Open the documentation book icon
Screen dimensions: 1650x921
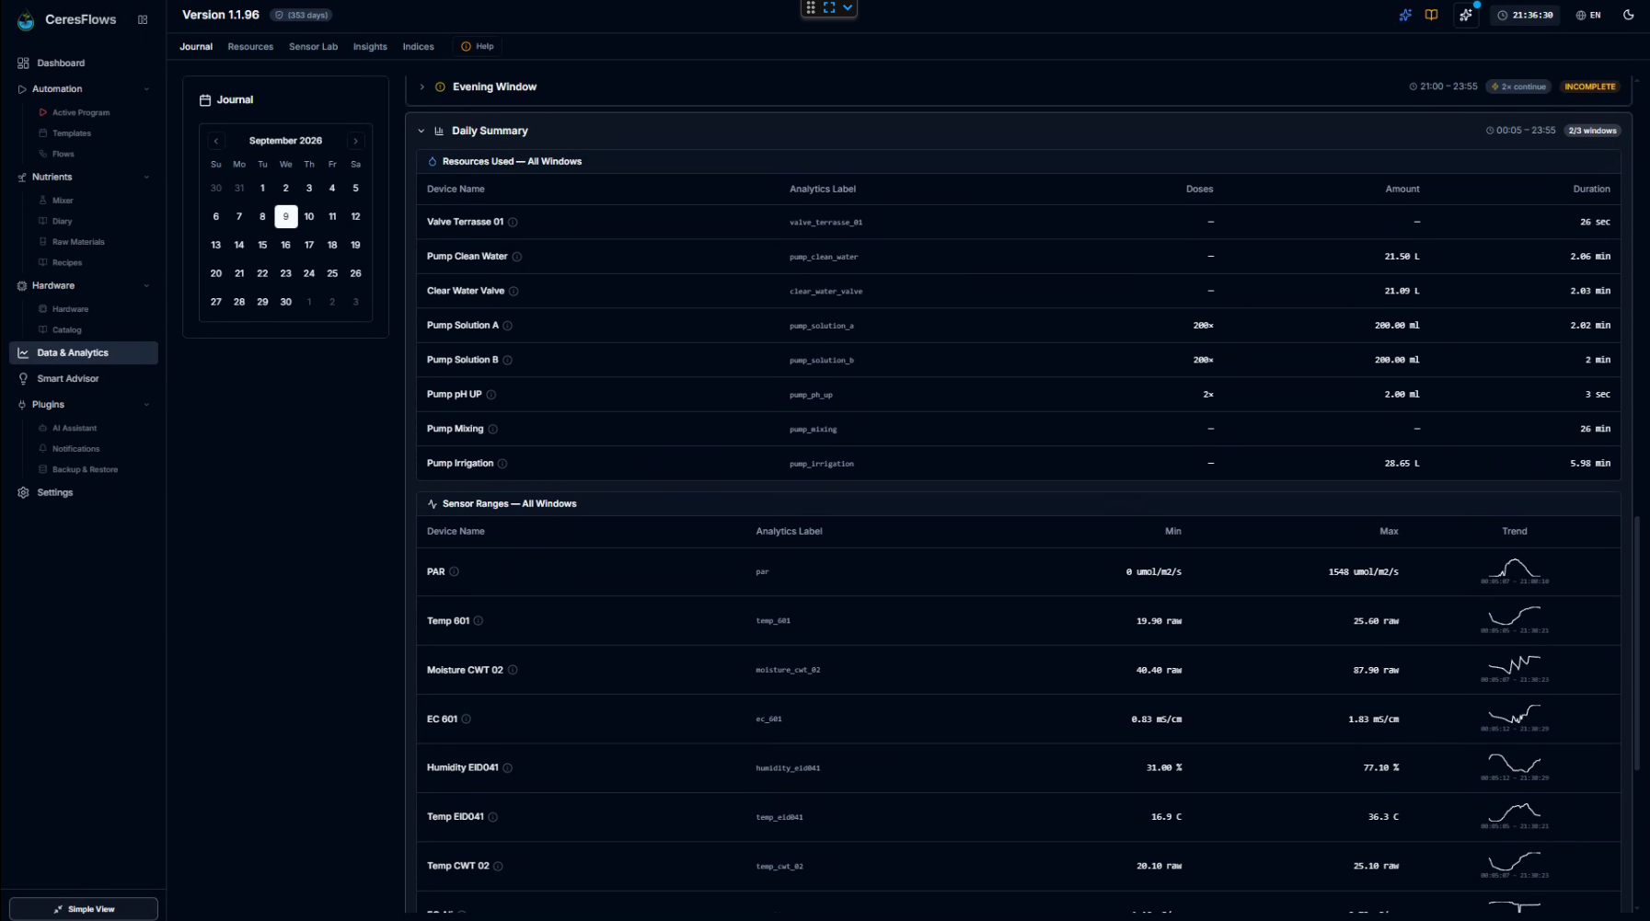click(1431, 15)
